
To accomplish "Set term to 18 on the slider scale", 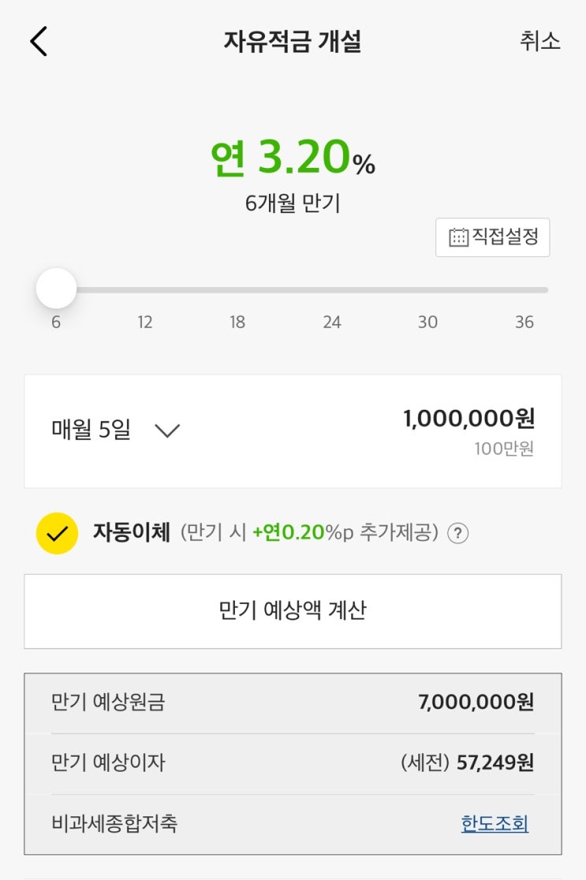I will (x=237, y=323).
